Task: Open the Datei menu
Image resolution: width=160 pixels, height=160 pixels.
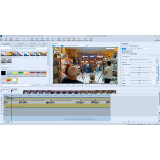Action: click(4, 36)
